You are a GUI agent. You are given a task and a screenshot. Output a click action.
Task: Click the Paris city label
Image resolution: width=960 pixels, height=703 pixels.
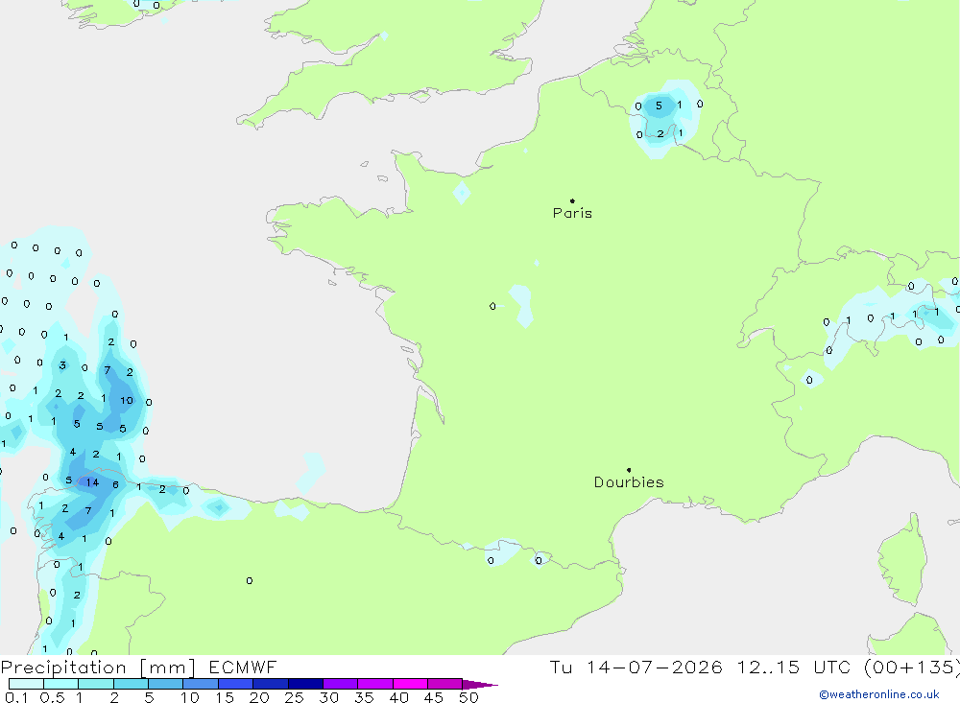tap(572, 213)
